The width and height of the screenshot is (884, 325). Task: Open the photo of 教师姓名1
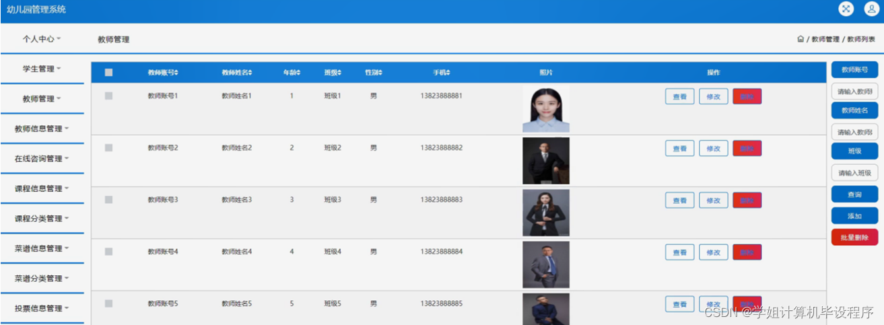[x=546, y=109]
